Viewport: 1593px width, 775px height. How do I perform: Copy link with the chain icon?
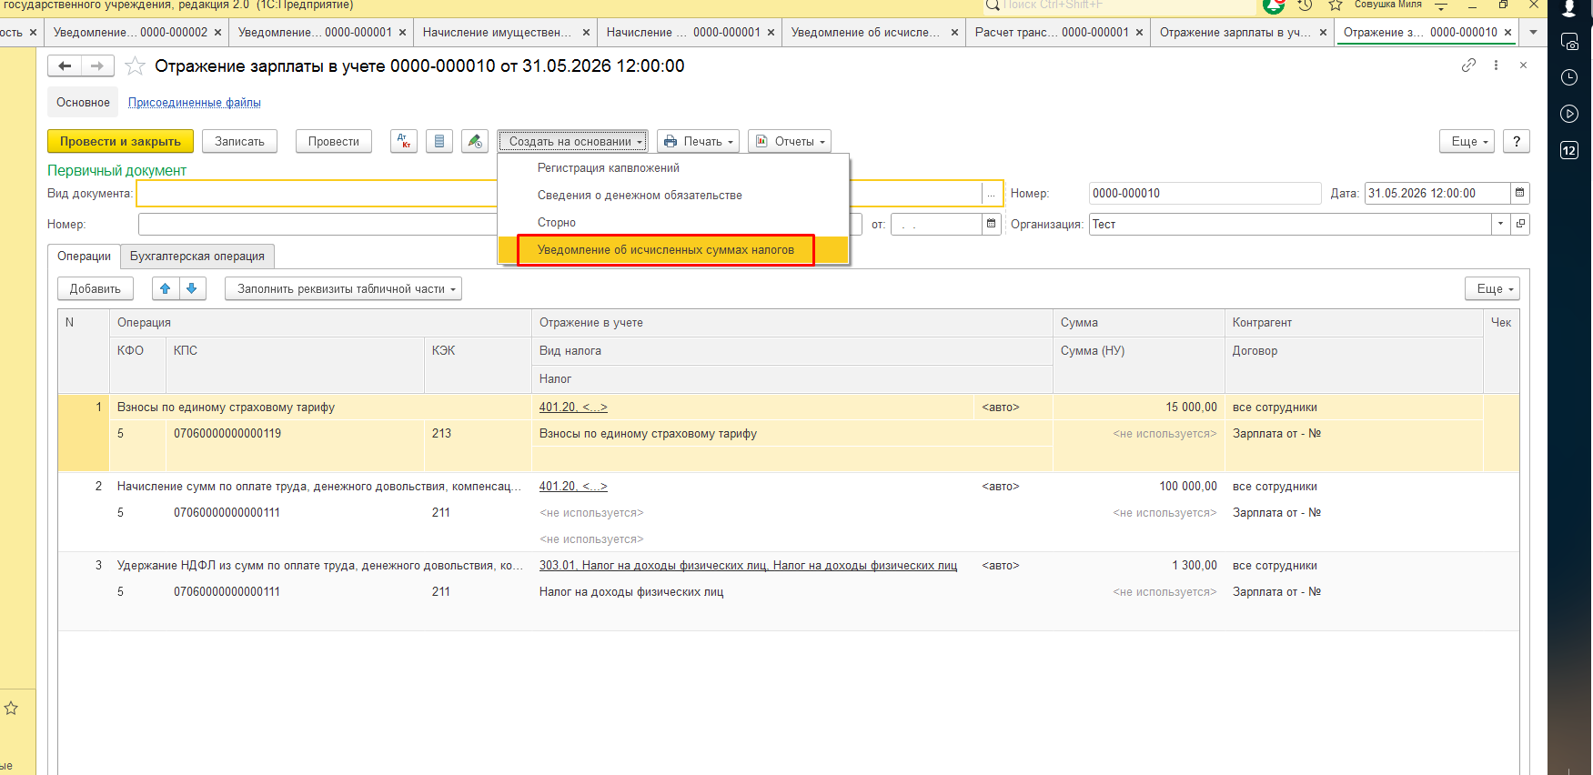(x=1468, y=65)
